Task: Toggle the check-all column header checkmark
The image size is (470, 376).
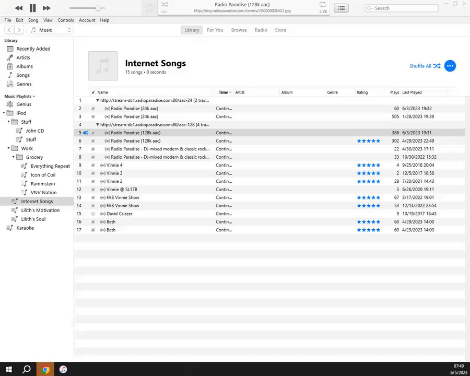Action: 93,92
